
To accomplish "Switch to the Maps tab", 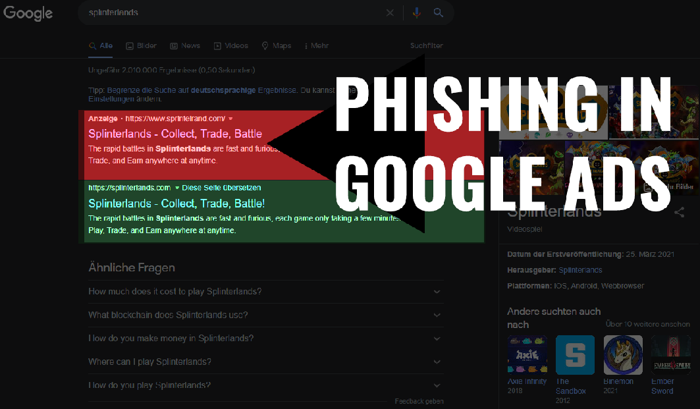I will pyautogui.click(x=277, y=46).
